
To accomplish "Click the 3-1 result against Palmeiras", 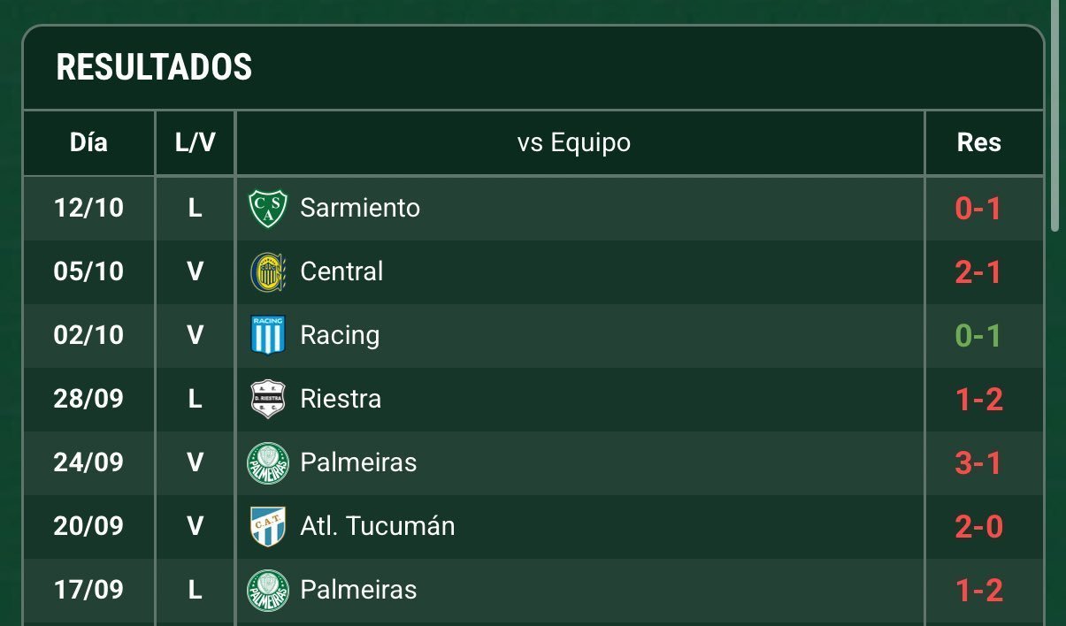I will pos(978,462).
